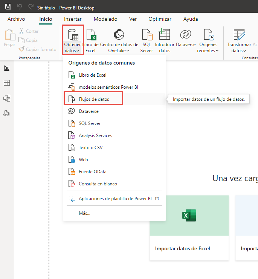The image size is (258, 279).
Task: Click the Pegar clipboard button
Action: click(x=9, y=38)
